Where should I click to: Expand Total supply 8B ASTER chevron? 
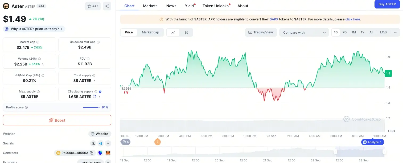[x=94, y=81]
